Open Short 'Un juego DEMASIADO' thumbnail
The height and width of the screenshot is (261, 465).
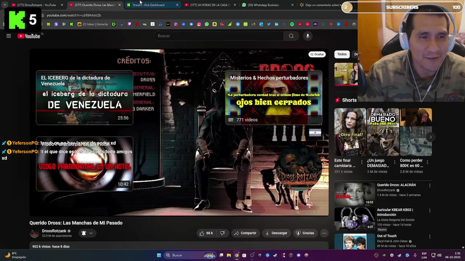click(x=383, y=132)
